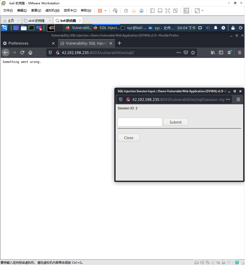Viewport: 245px width, 265px height.
Task: Launch terminal emulator from Kali panel
Action: tap(31, 28)
